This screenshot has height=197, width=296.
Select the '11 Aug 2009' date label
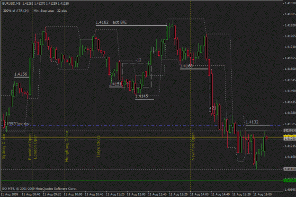click(9, 194)
